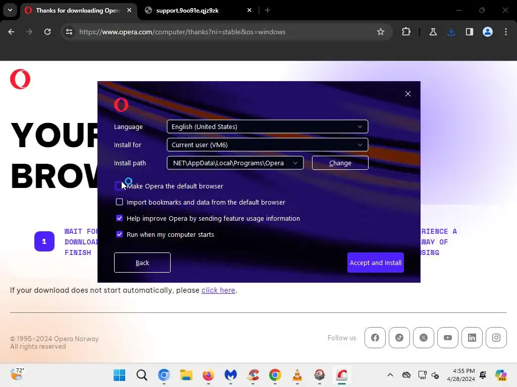The image size is (517, 387).
Task: Close the Opera installer dialog
Action: tap(408, 94)
